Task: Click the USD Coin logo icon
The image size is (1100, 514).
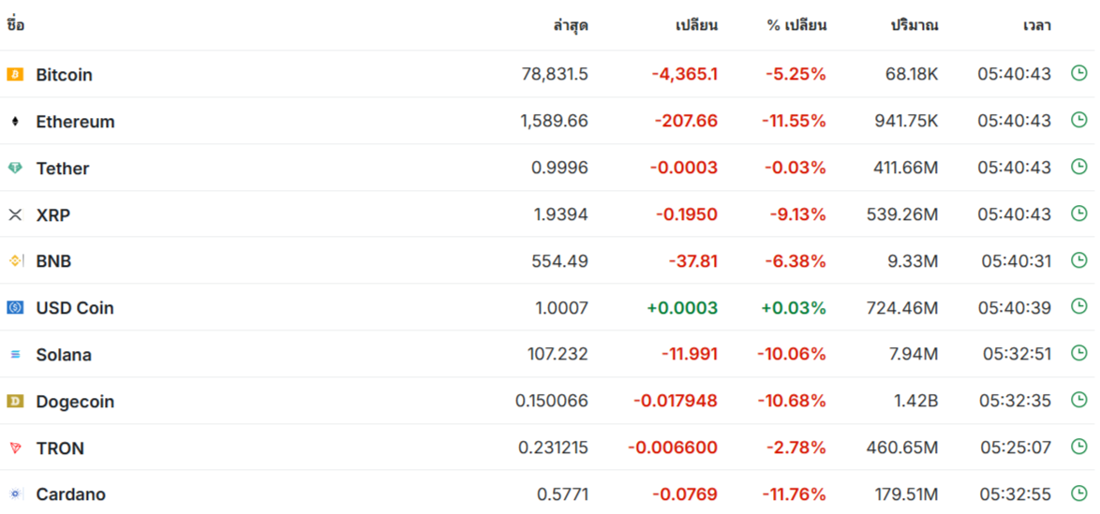Action: point(15,308)
